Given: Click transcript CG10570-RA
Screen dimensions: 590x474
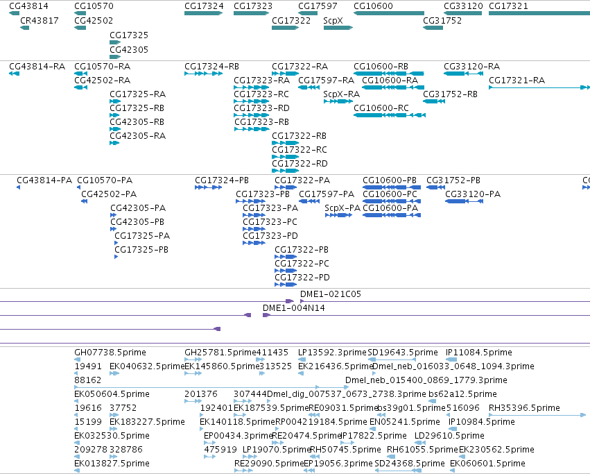Looking at the screenshot, I should click(x=103, y=67).
